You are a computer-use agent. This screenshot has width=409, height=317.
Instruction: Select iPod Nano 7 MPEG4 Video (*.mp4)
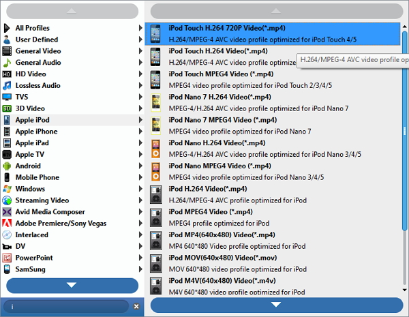[x=272, y=125]
